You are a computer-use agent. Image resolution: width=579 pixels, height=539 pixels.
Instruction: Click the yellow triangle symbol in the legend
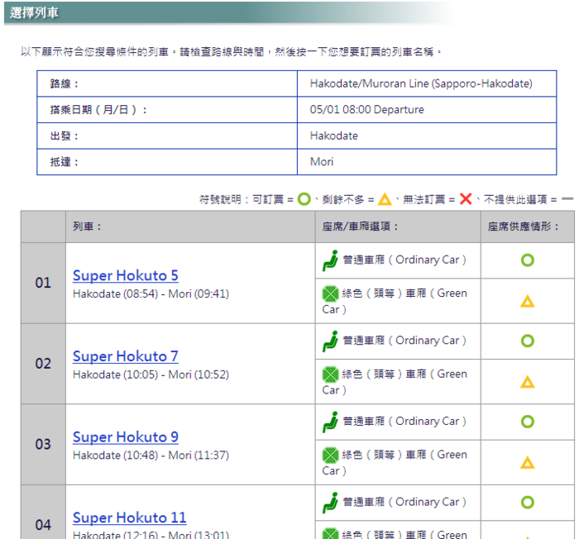tap(385, 199)
